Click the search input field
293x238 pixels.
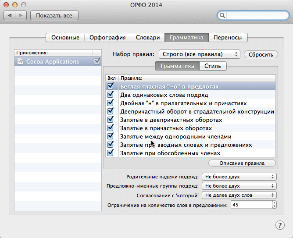click(254, 15)
